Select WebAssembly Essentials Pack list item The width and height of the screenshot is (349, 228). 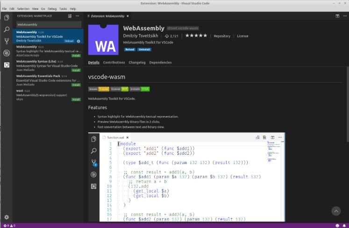point(48,80)
